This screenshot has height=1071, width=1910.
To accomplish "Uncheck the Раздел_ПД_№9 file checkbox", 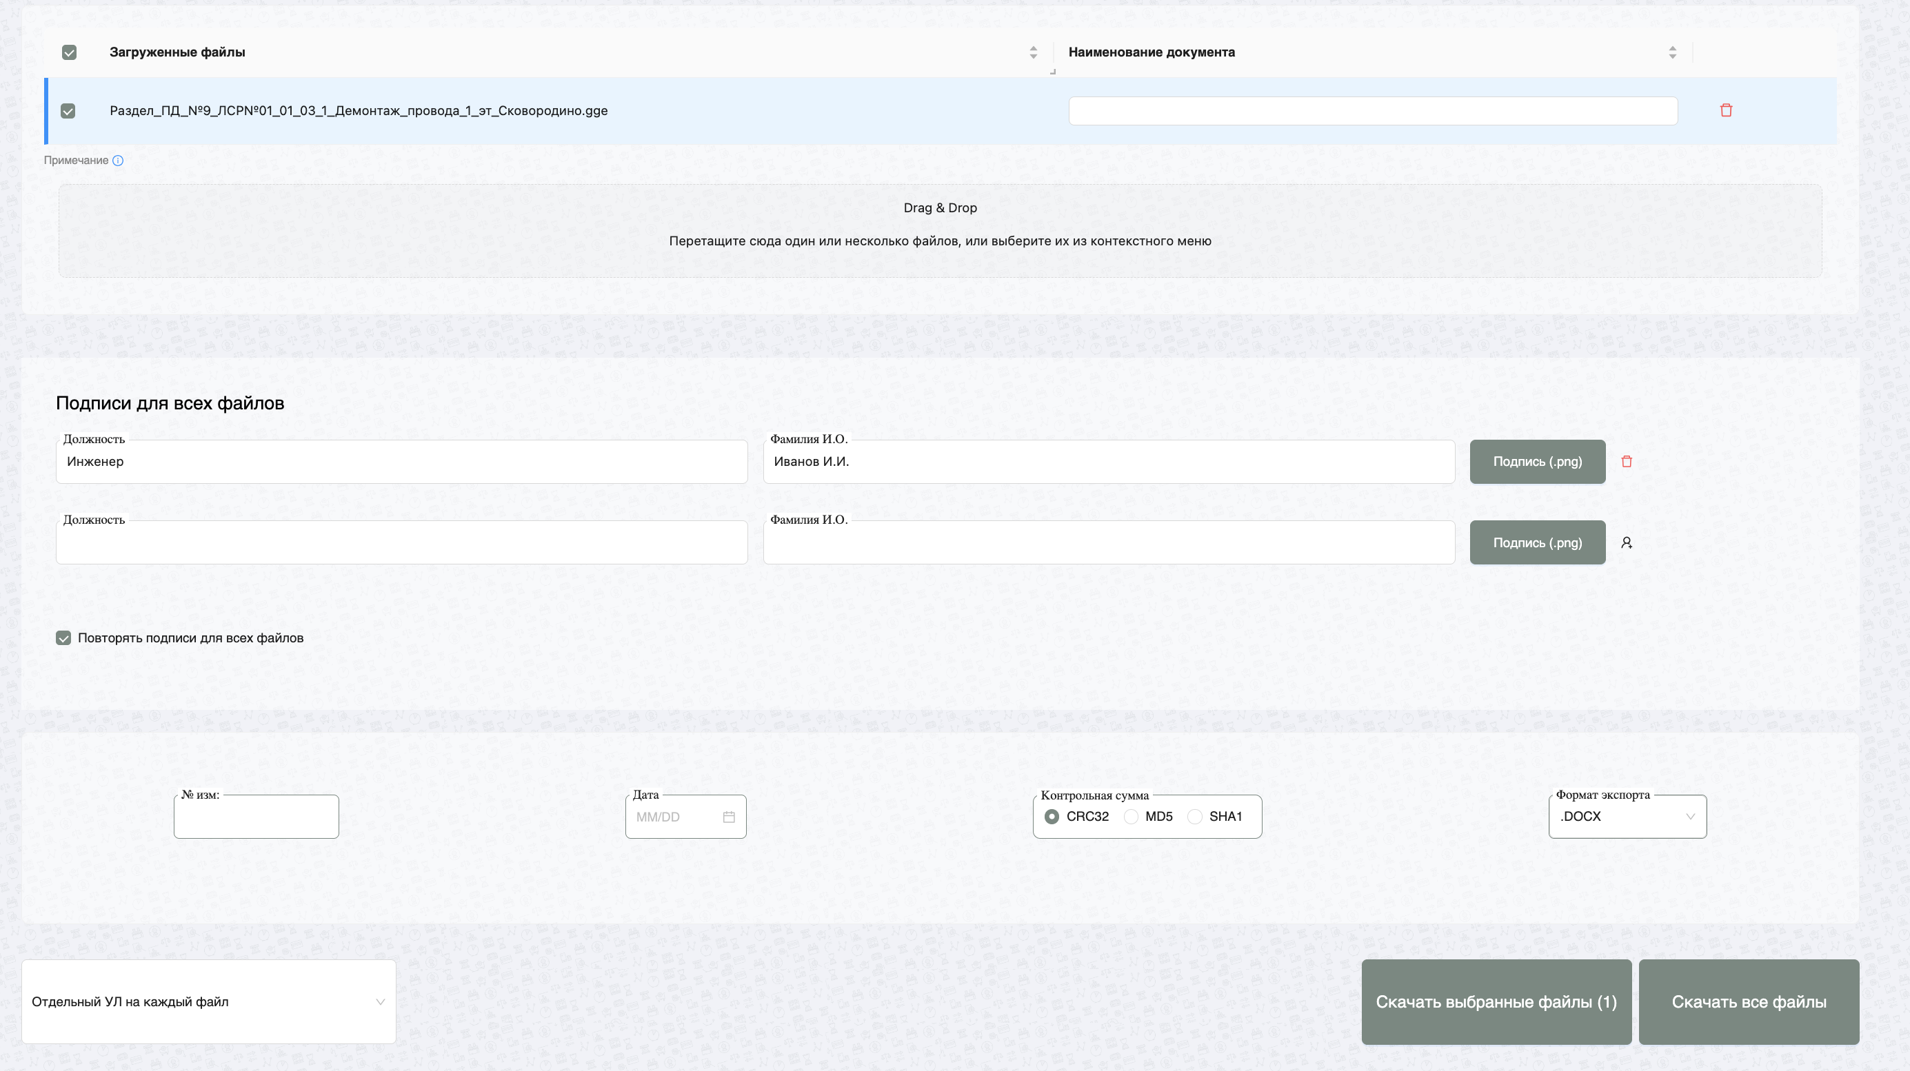I will click(68, 111).
